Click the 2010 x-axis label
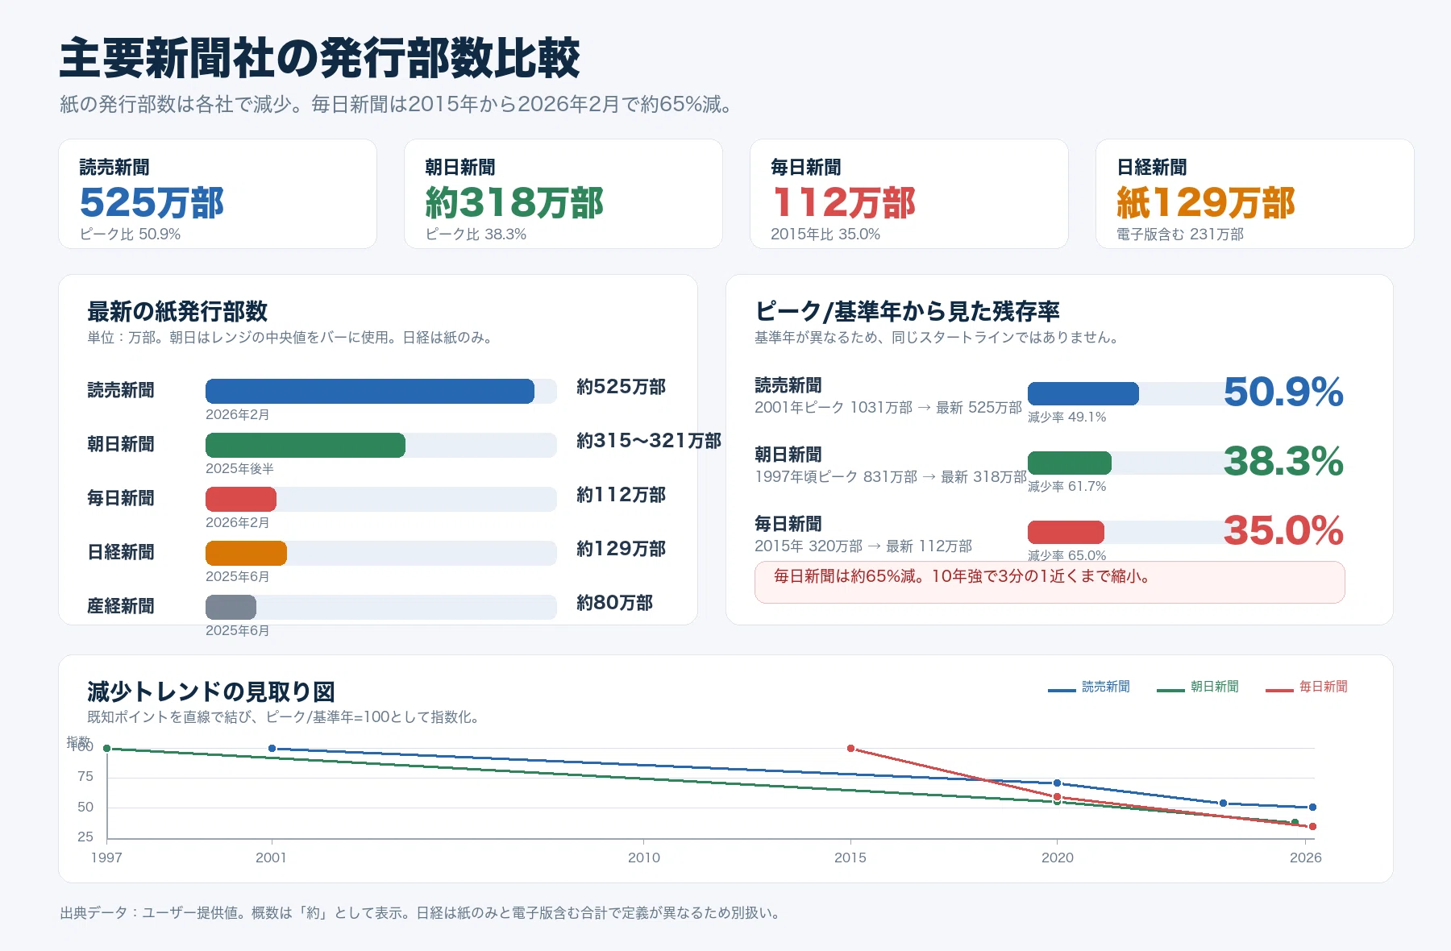The height and width of the screenshot is (951, 1451). coord(644,858)
